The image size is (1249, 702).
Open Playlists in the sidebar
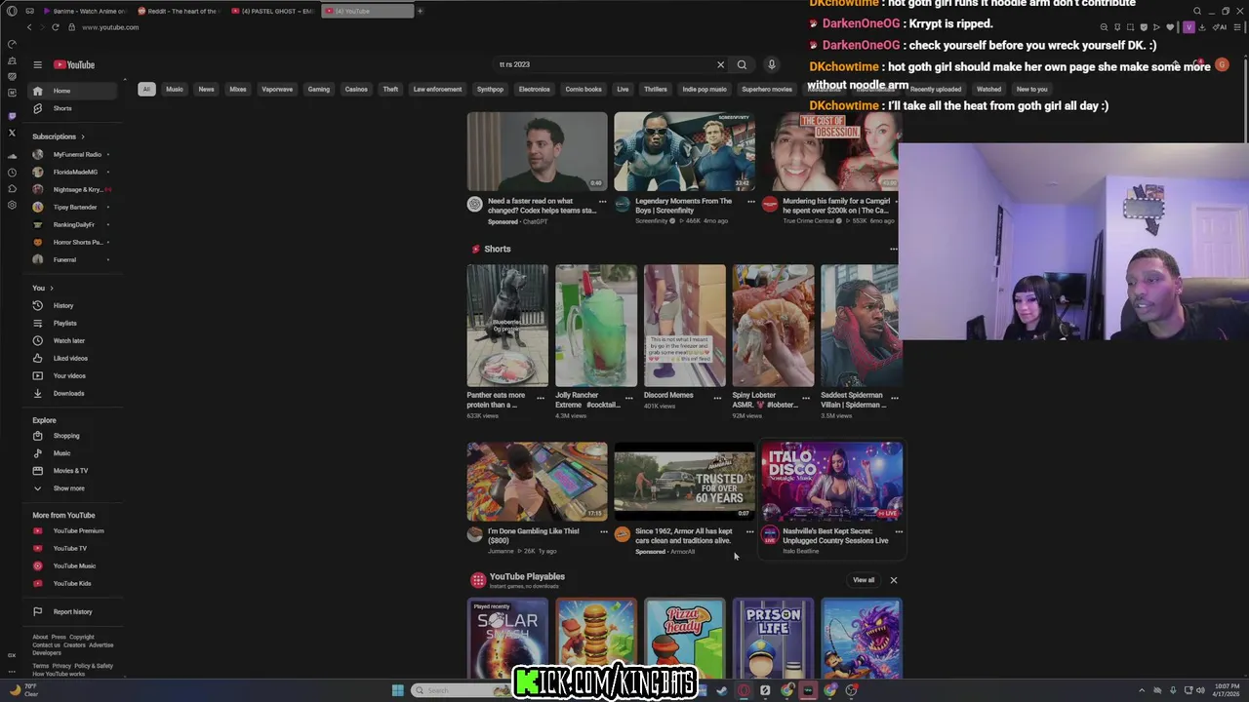point(73,323)
